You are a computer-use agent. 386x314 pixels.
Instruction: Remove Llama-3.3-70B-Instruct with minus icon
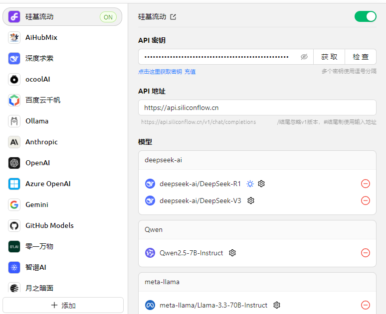coord(366,305)
